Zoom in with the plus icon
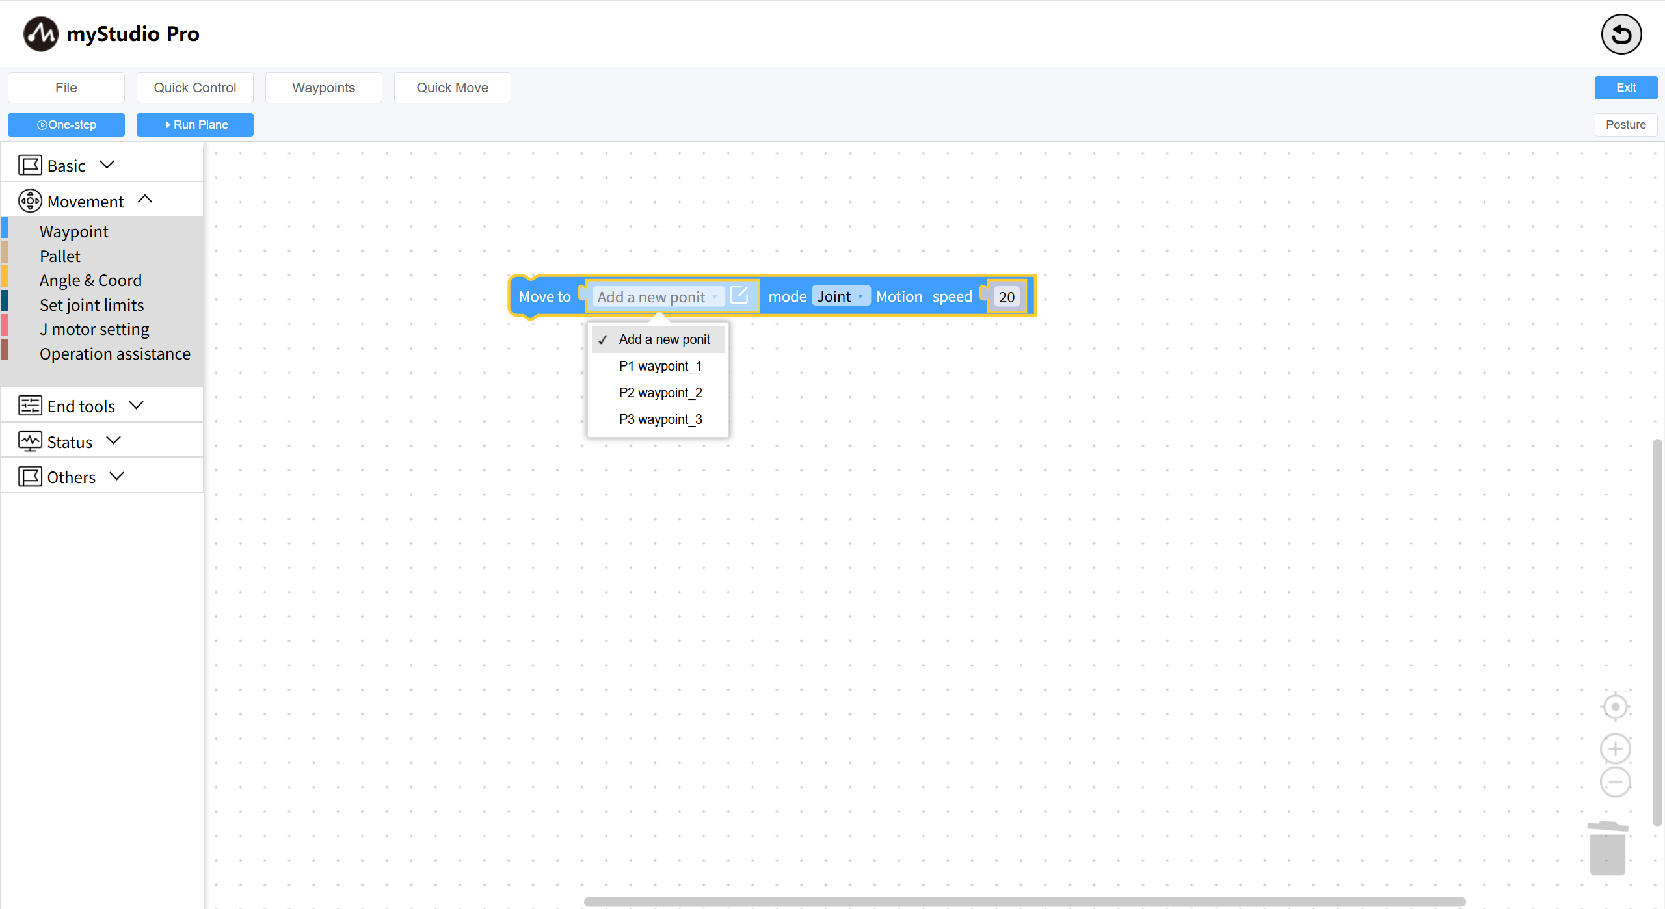Viewport: 1665px width, 909px height. (x=1615, y=748)
